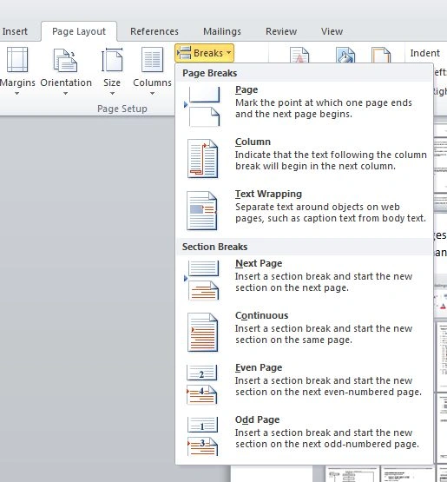Screen dimensions: 447x482
Task: Toggle the Breaks dropdown button
Action: pos(204,53)
